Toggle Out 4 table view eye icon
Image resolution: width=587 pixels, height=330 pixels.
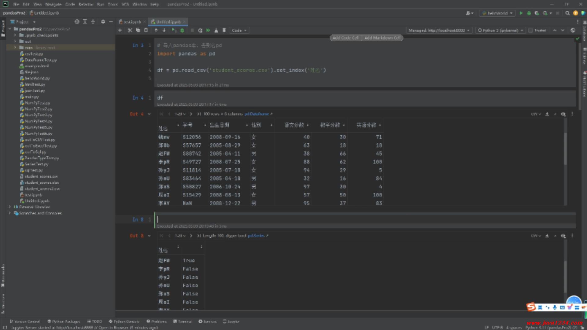tap(563, 114)
